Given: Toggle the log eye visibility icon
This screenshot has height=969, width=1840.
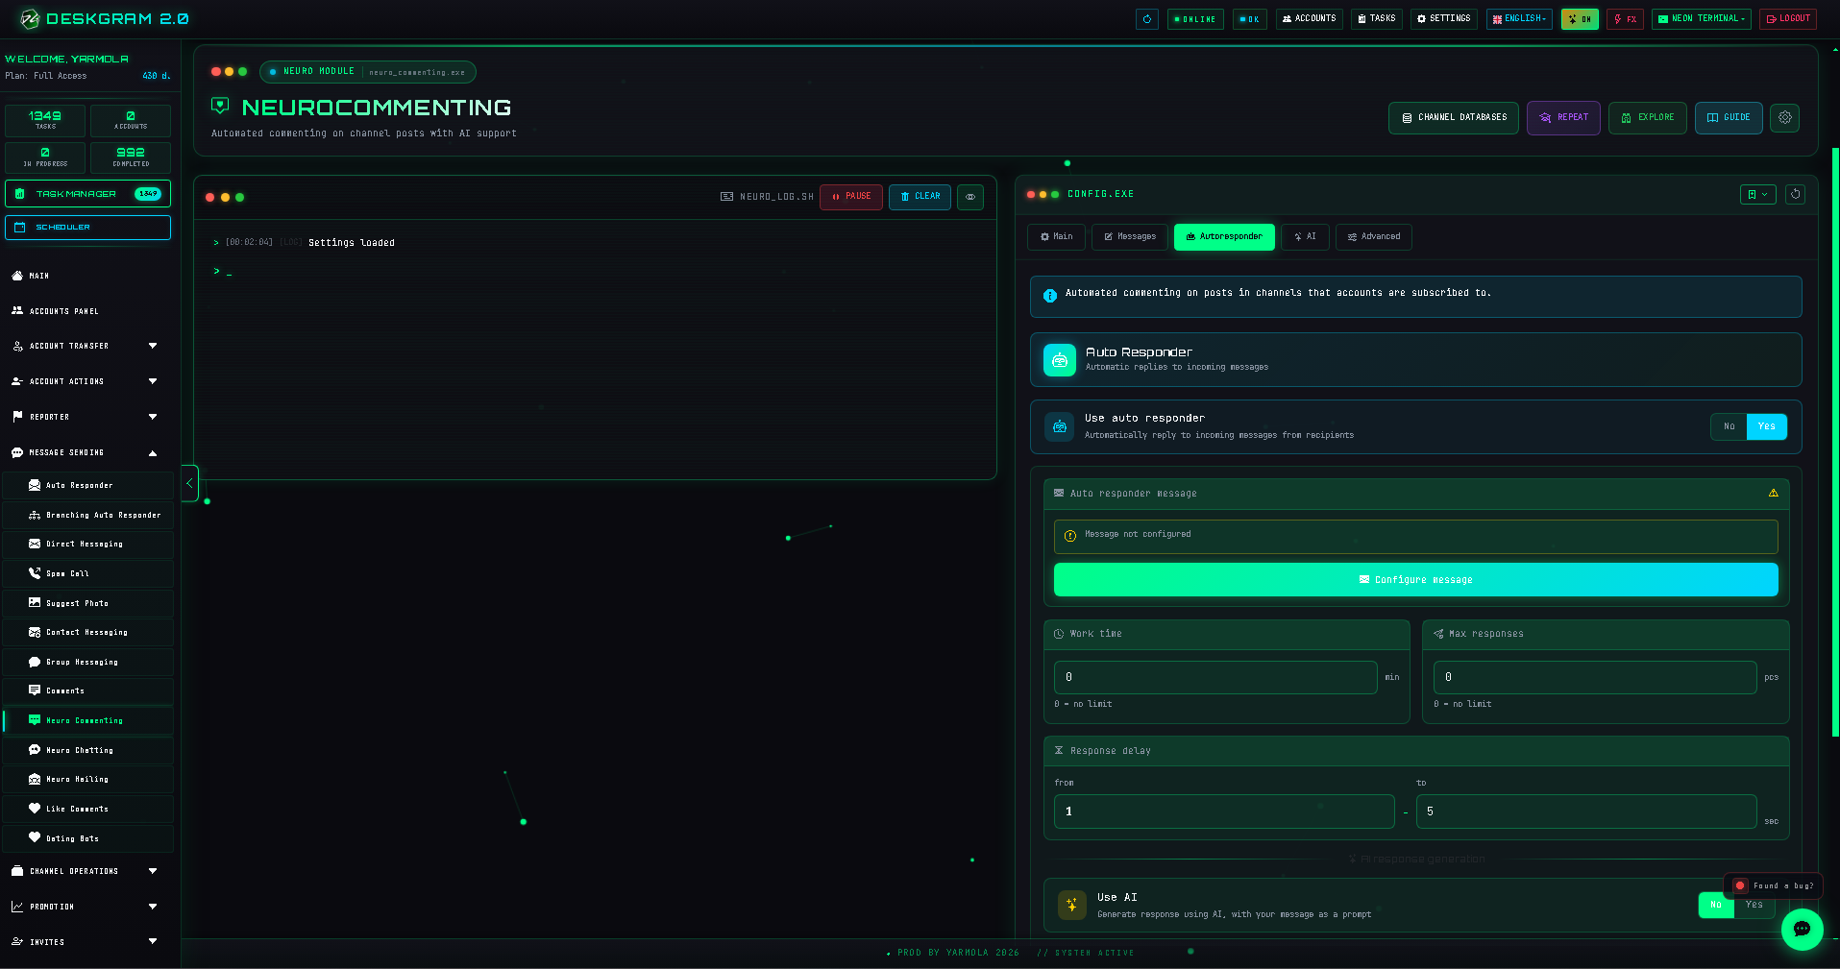Looking at the screenshot, I should tap(969, 197).
